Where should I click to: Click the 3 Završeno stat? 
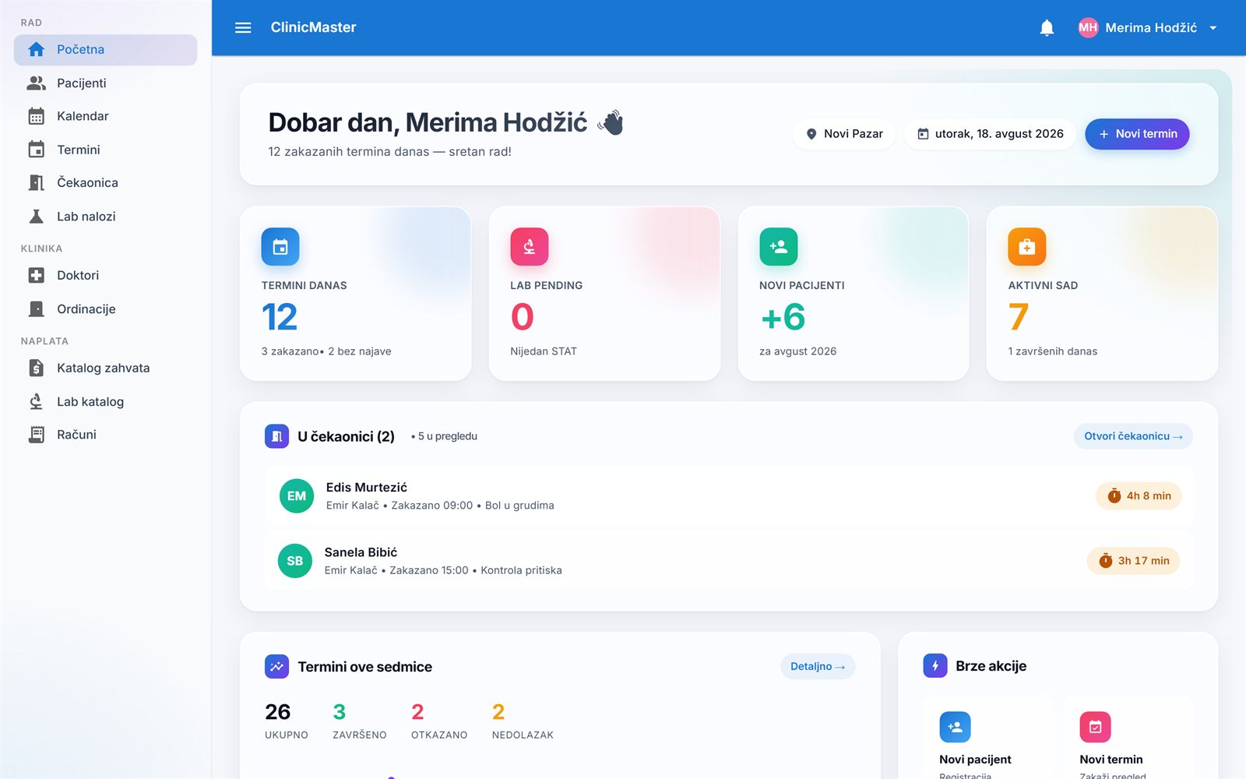(359, 721)
